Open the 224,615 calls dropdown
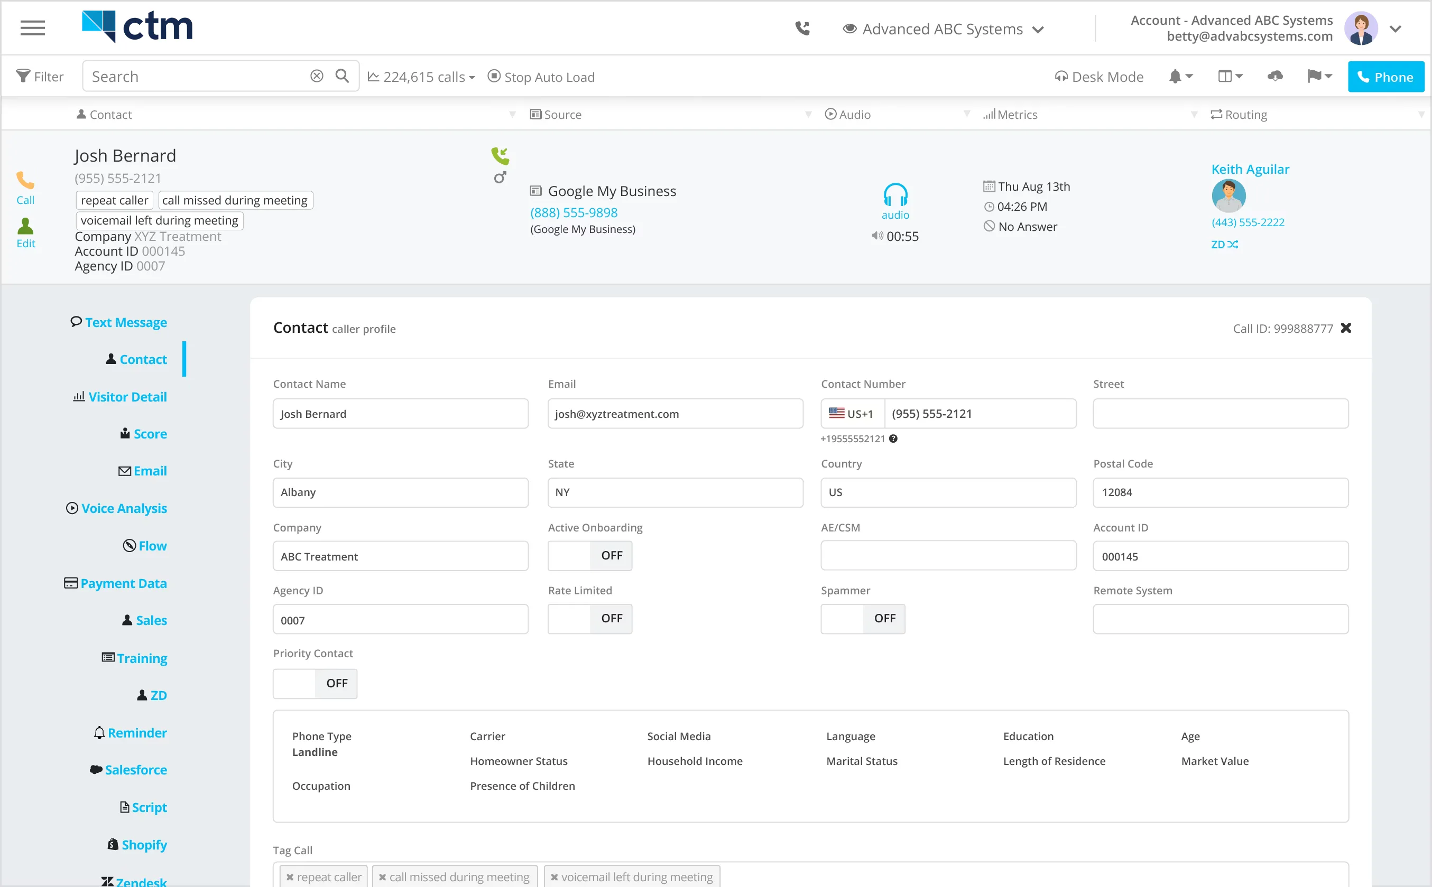 (x=421, y=77)
